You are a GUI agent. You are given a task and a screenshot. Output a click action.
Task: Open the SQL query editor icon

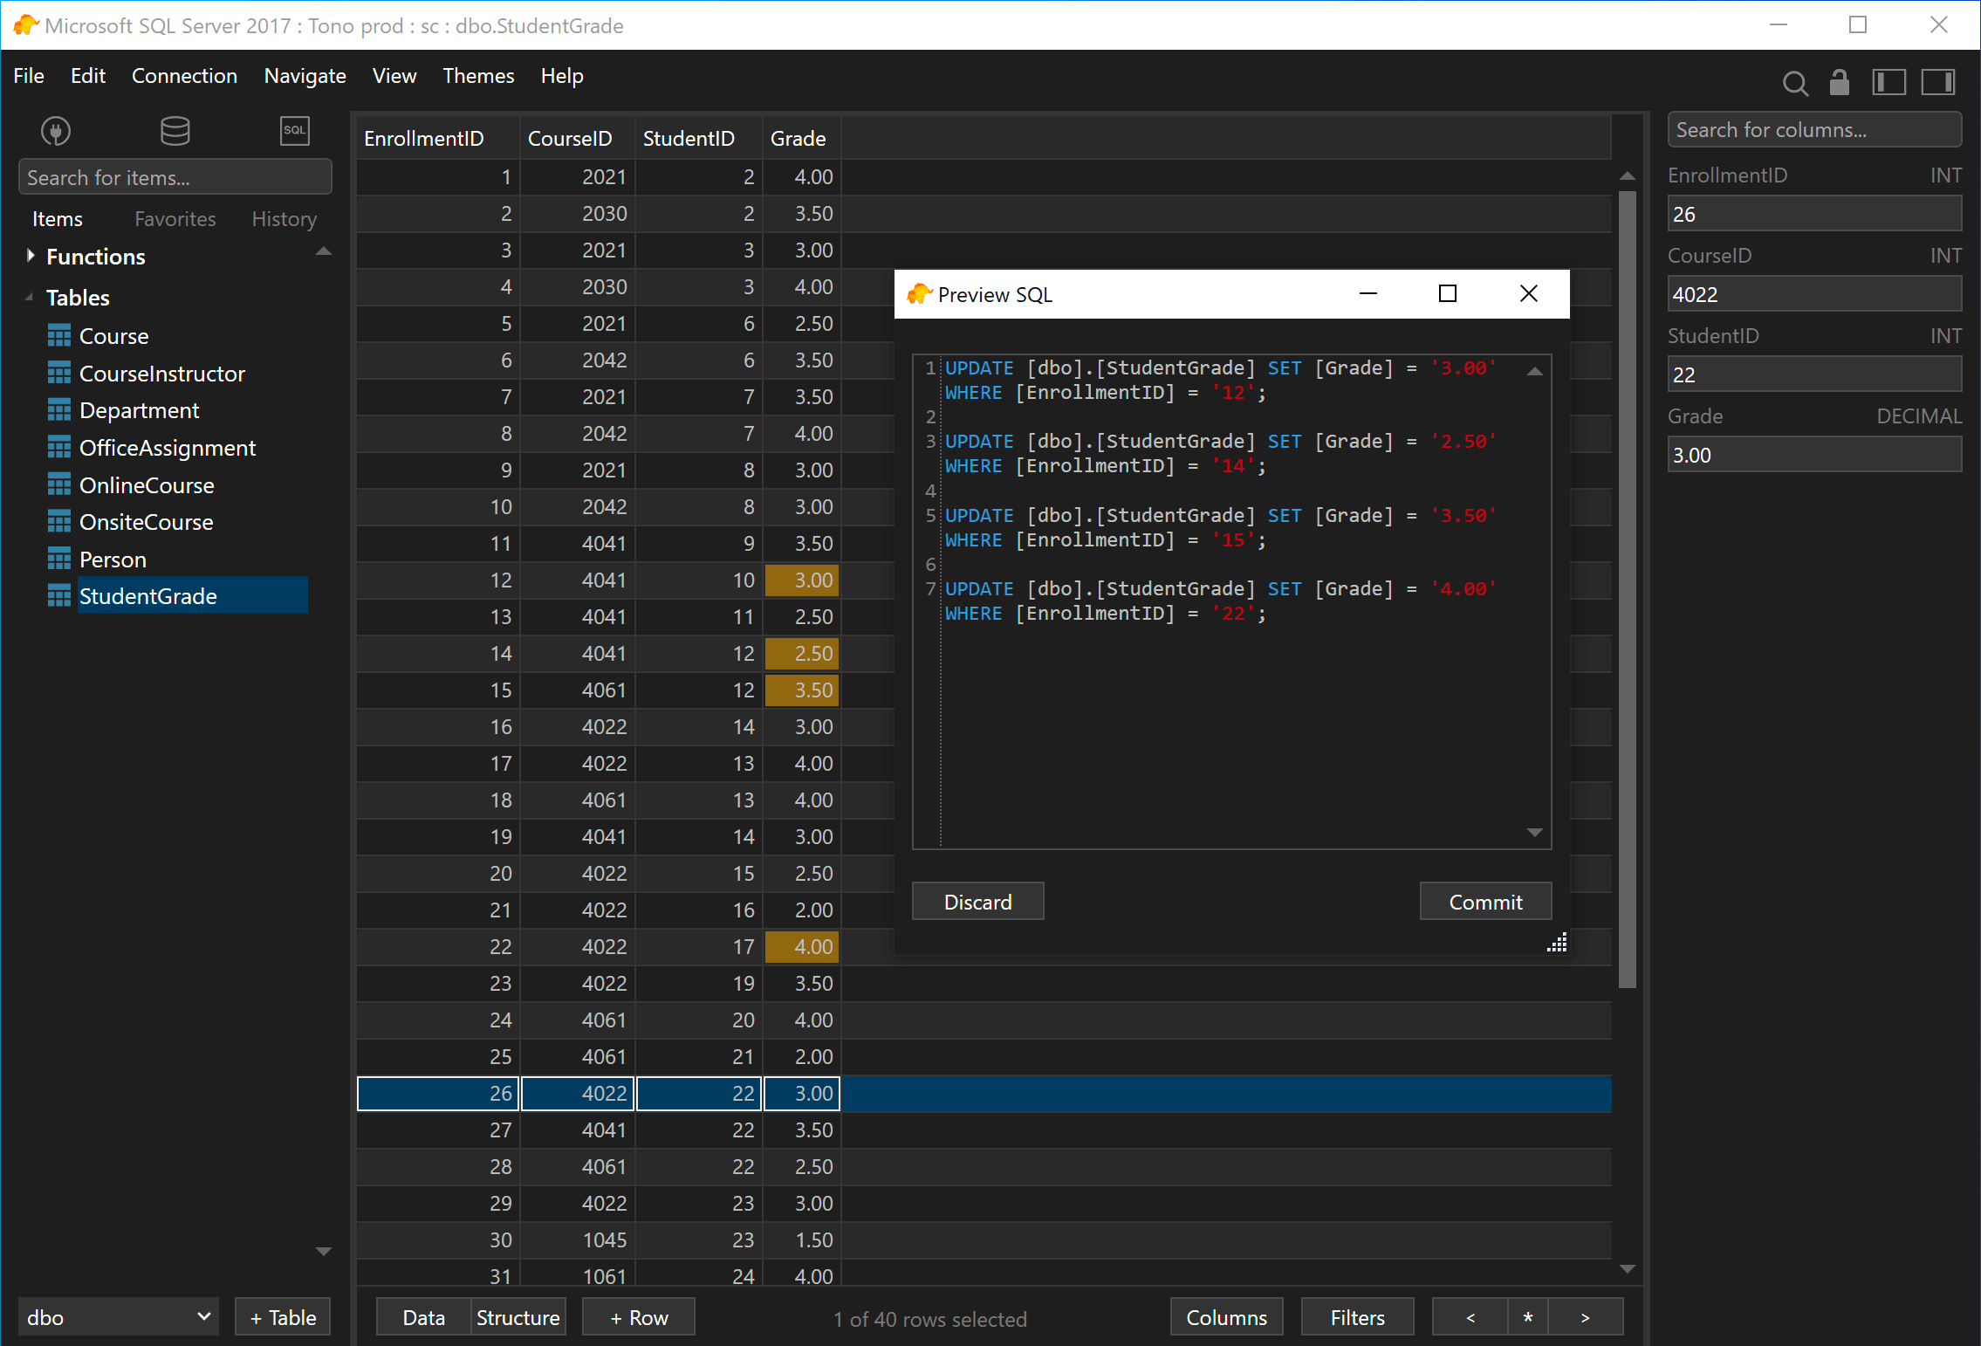[x=294, y=131]
